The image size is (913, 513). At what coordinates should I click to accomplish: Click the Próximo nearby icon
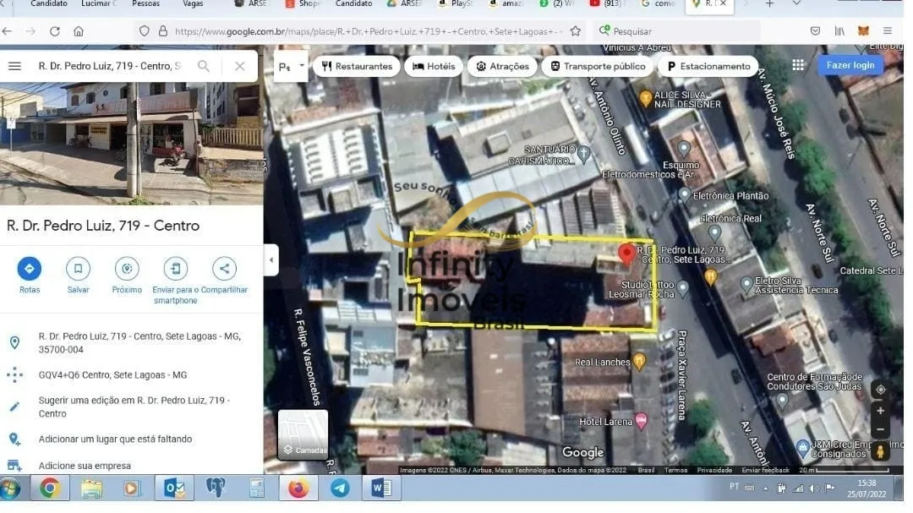(x=127, y=269)
